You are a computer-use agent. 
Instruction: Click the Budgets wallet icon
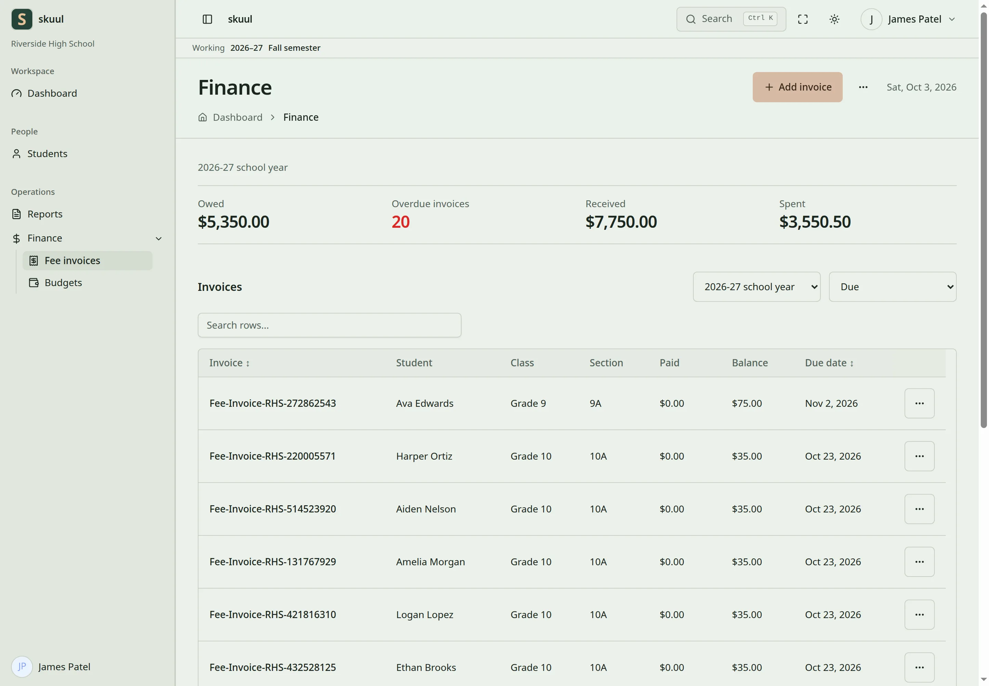click(x=34, y=282)
